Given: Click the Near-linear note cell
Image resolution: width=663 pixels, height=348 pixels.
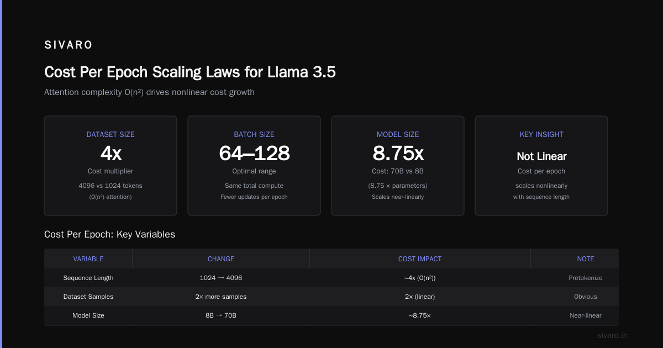Looking at the screenshot, I should pyautogui.click(x=586, y=315).
